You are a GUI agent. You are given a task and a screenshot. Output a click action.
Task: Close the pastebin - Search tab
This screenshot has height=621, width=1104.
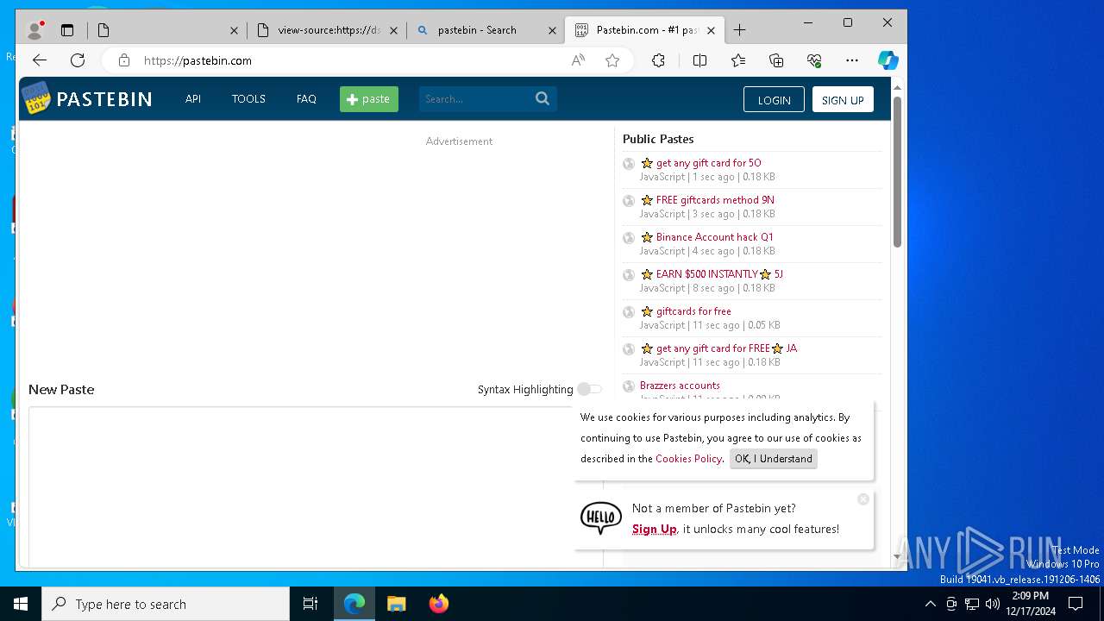(x=552, y=30)
